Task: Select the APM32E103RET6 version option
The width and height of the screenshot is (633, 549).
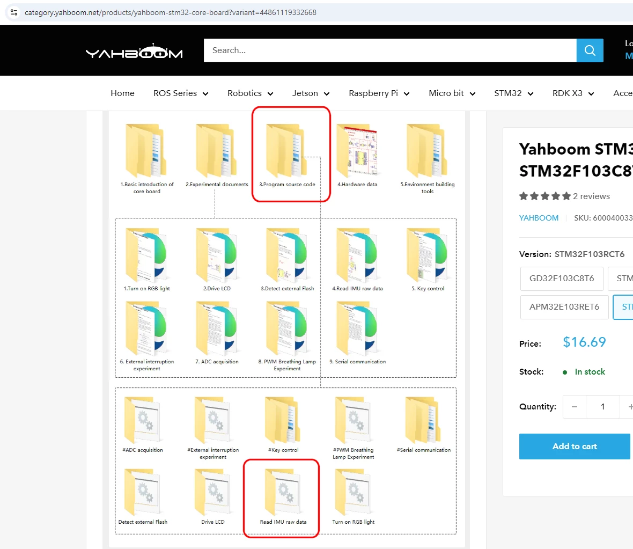Action: pos(564,307)
